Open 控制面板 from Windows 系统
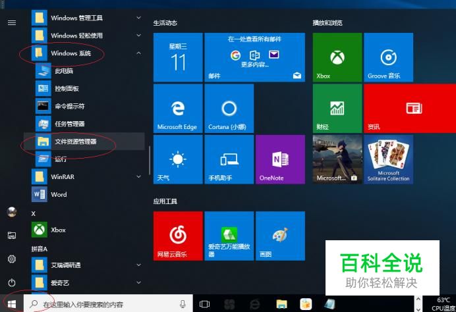The height and width of the screenshot is (312, 456). 84,89
